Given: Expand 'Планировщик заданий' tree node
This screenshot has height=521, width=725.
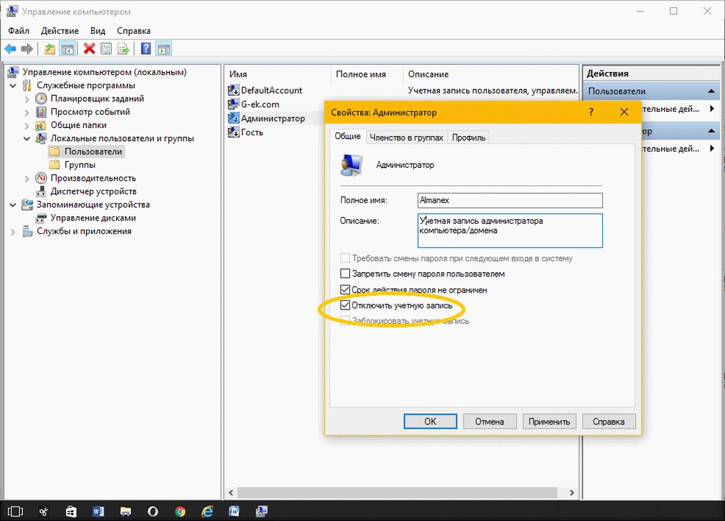Looking at the screenshot, I should [27, 99].
